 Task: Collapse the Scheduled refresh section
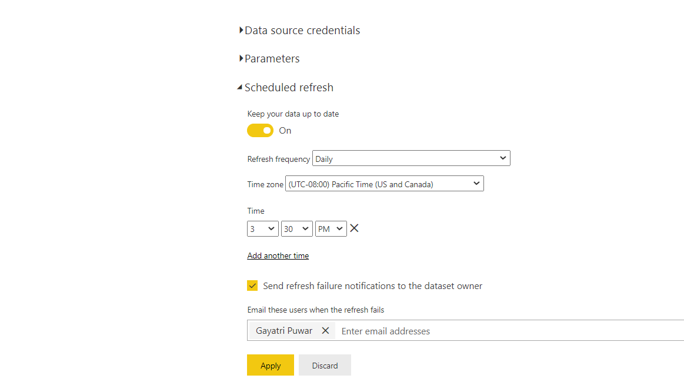[x=239, y=87]
